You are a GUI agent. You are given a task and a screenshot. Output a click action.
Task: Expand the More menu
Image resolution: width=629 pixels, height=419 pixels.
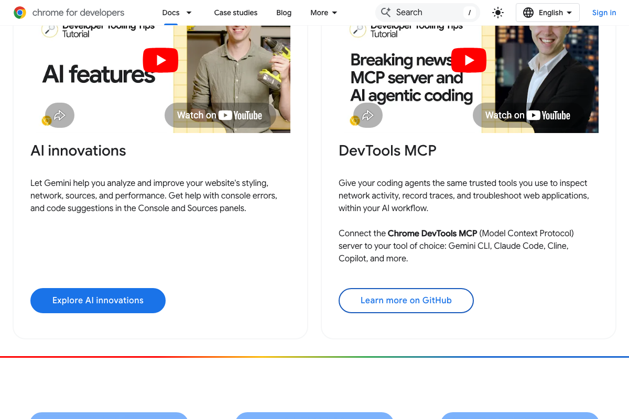tap(324, 13)
